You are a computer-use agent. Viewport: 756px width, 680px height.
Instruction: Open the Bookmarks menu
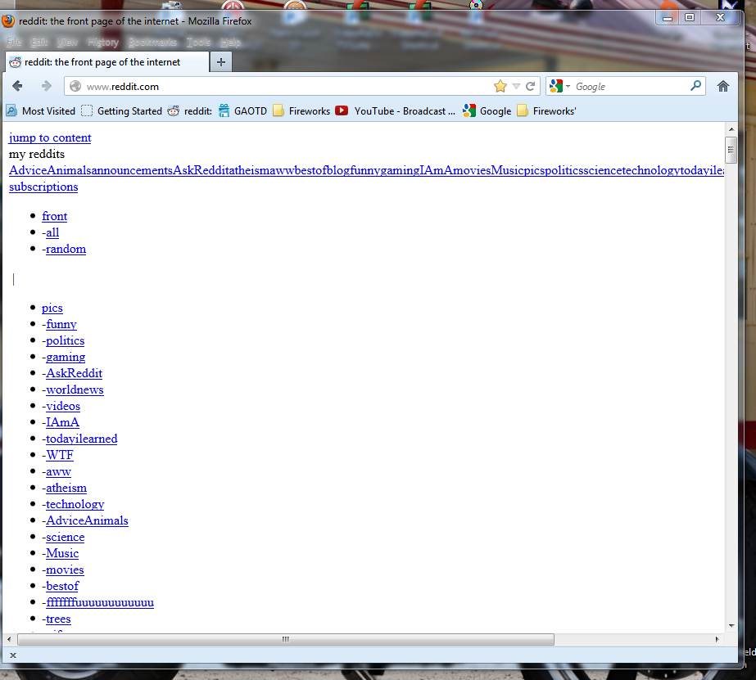pos(152,43)
